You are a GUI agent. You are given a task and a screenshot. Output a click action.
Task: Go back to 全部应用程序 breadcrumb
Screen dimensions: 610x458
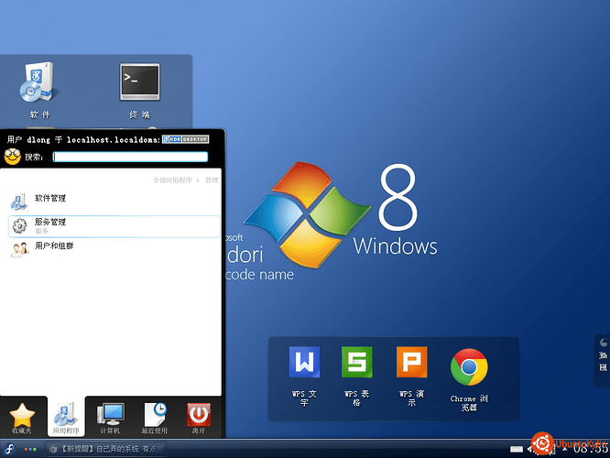click(172, 180)
